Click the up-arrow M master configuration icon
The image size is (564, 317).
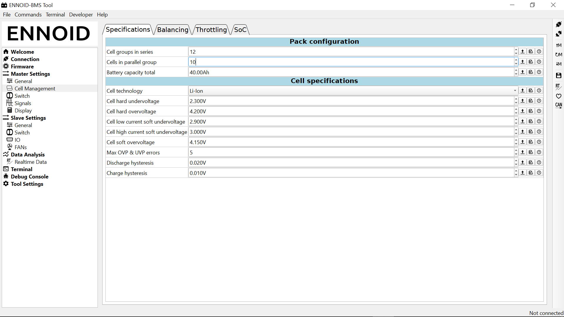tap(558, 45)
